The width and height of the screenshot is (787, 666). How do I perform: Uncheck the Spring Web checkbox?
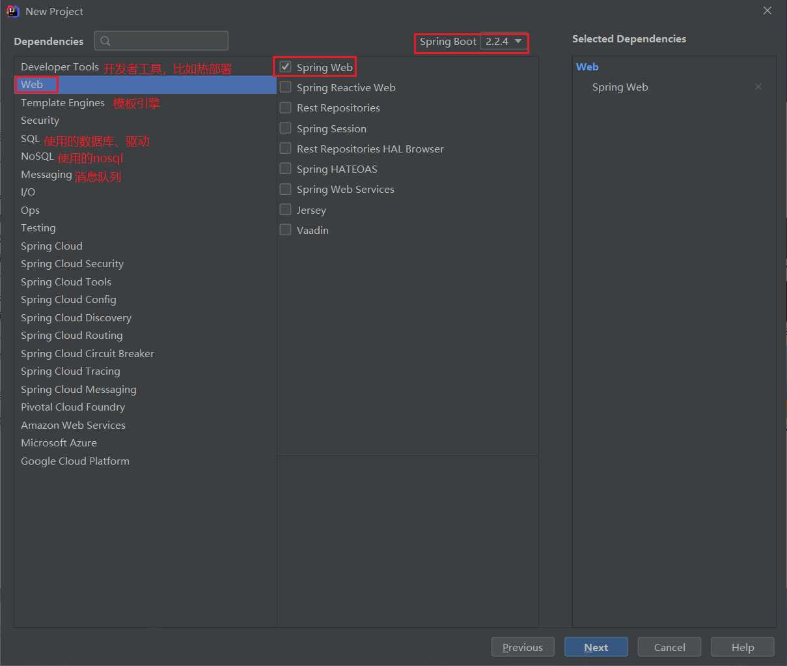coord(285,66)
